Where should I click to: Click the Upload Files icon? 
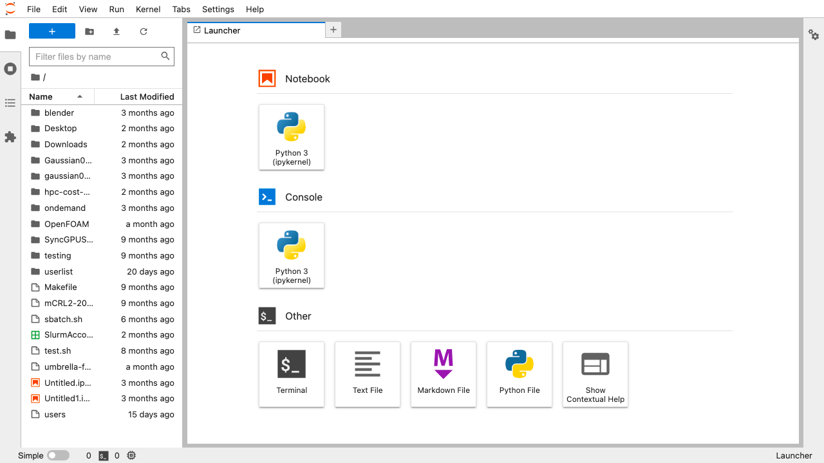tap(117, 32)
